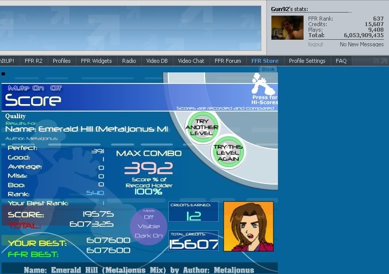The height and width of the screenshot is (274, 389).
Task: Turn mute Off in the score header
Action: pyautogui.click(x=56, y=88)
